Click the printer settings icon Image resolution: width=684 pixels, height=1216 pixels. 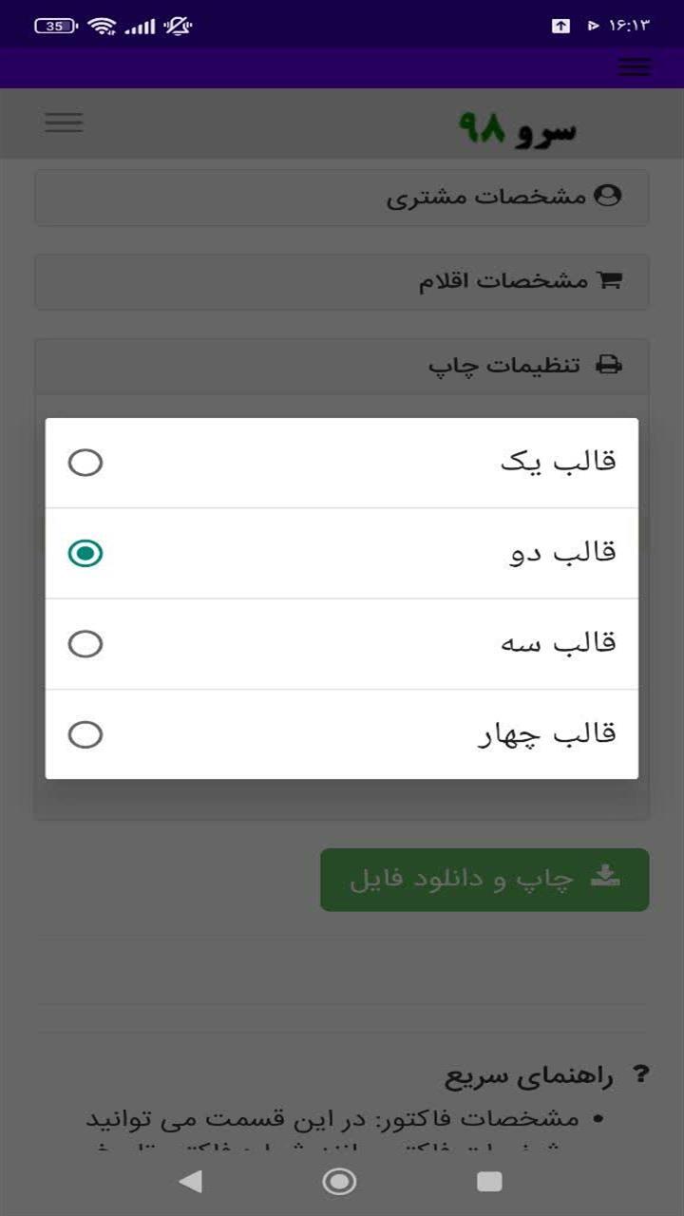[x=608, y=365]
